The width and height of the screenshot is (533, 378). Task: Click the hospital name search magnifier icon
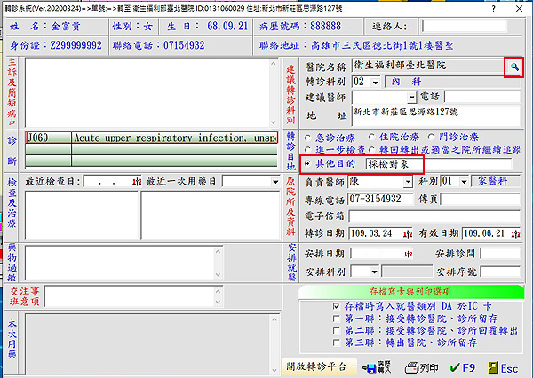(513, 67)
